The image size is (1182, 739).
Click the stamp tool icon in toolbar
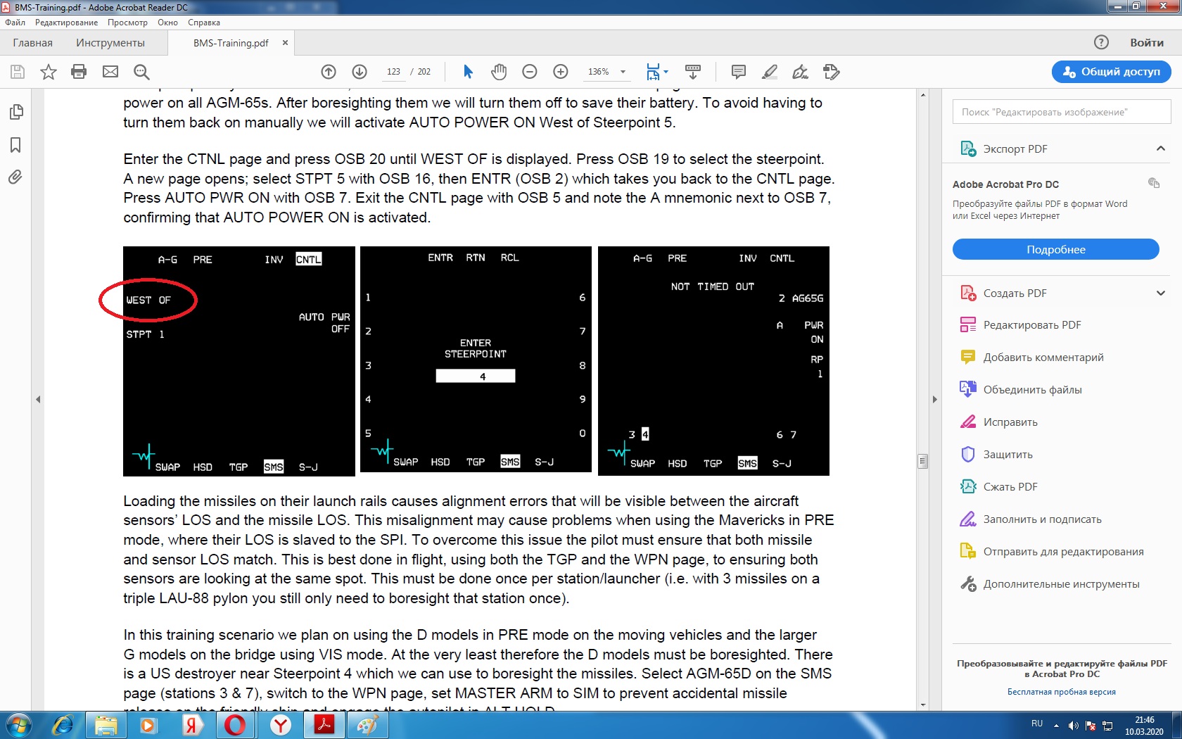pos(832,72)
